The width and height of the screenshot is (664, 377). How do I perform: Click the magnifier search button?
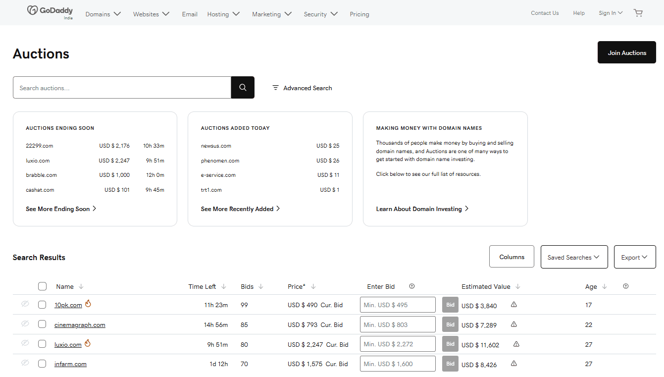[243, 88]
